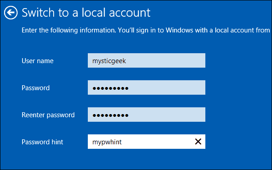Screen dimensions: 272x170
Task: Click the "Password" field label
Action: coord(36,88)
